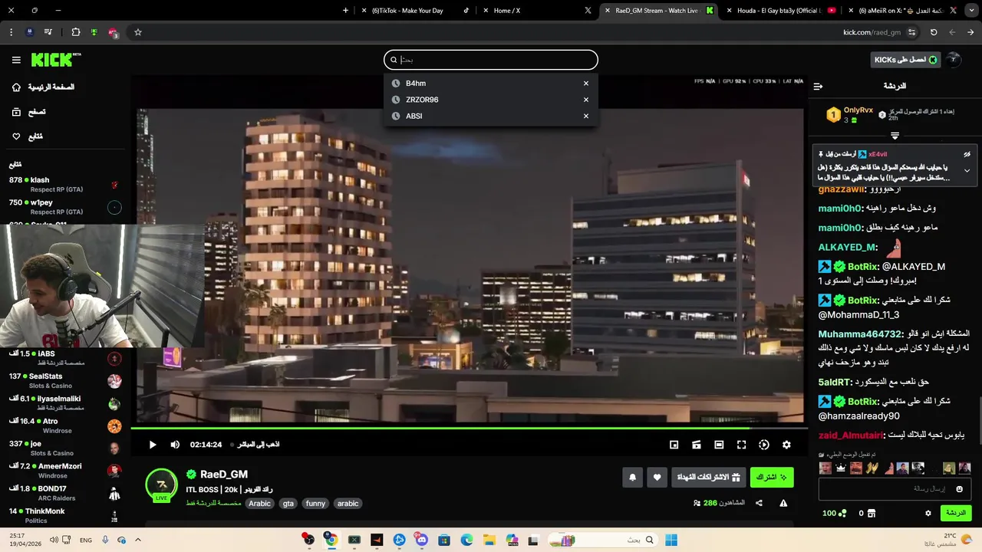Open player settings gear
This screenshot has height=552, width=982.
[x=786, y=445]
